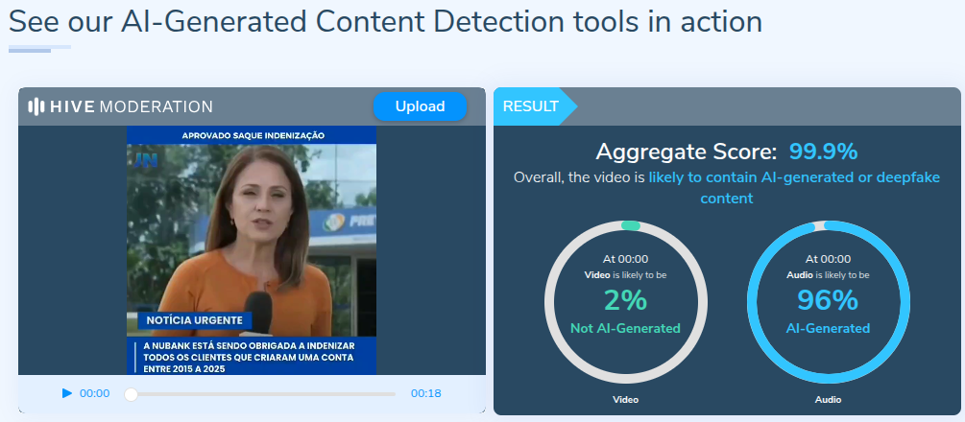Click the green segment on the Video gauge ring
This screenshot has height=422, width=965.
631,225
